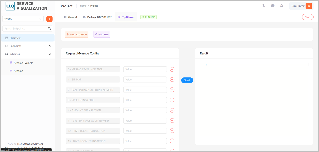
Task: Select Schema Example in sidebar
Action: point(24,63)
